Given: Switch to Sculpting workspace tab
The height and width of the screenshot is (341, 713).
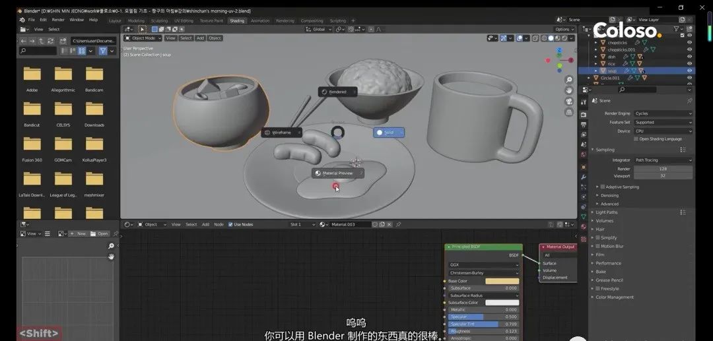Looking at the screenshot, I should [159, 20].
